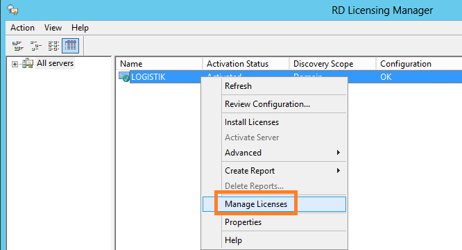Select the Advanced context menu item
This screenshot has height=250, width=462.
click(274, 153)
